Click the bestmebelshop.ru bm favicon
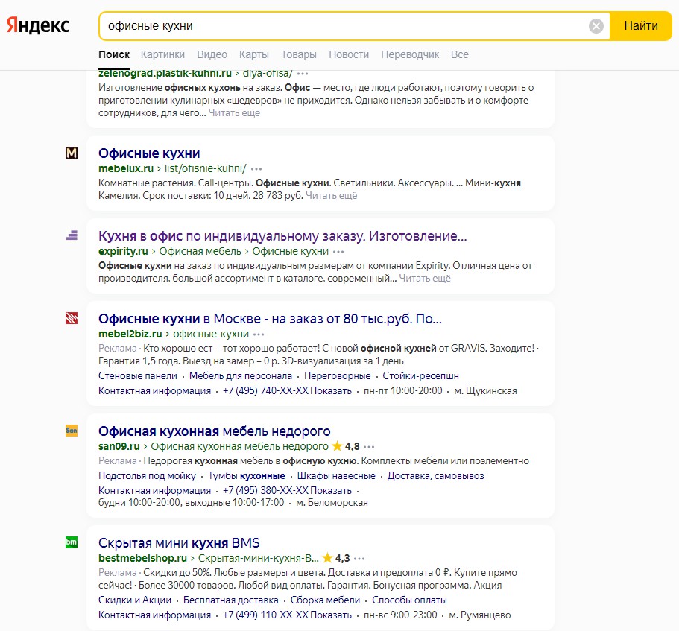679x631 pixels. tap(72, 542)
